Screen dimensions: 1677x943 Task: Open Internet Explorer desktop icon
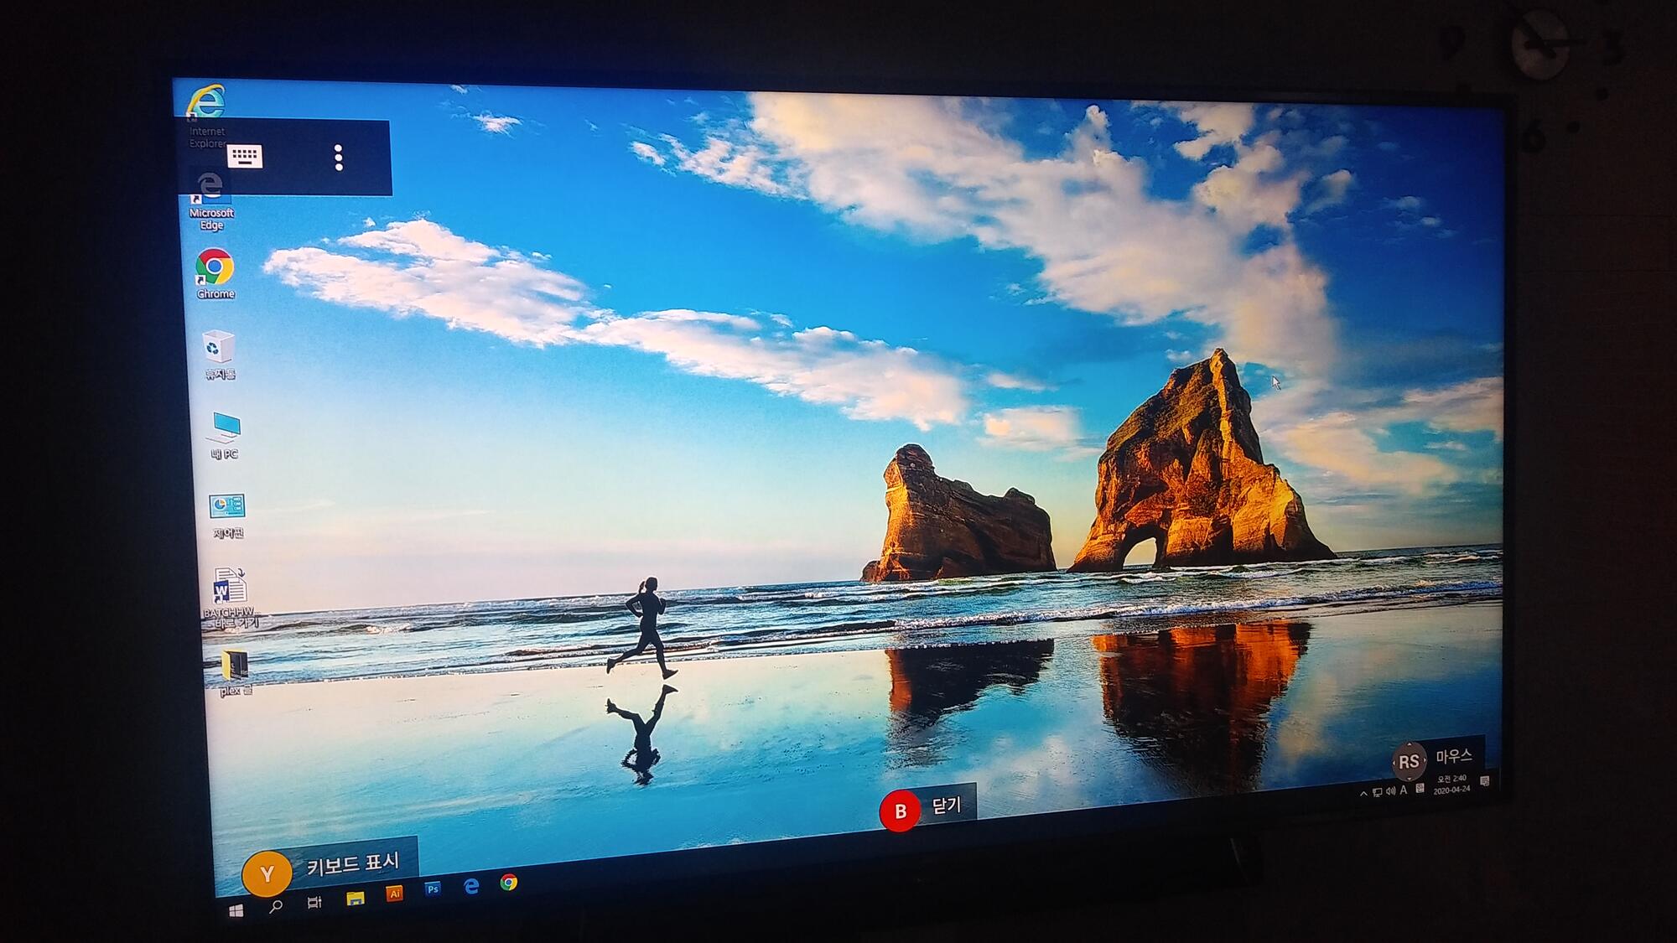[206, 102]
